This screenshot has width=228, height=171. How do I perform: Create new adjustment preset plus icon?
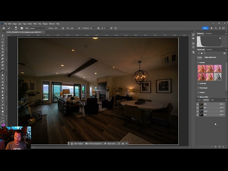coord(199,53)
